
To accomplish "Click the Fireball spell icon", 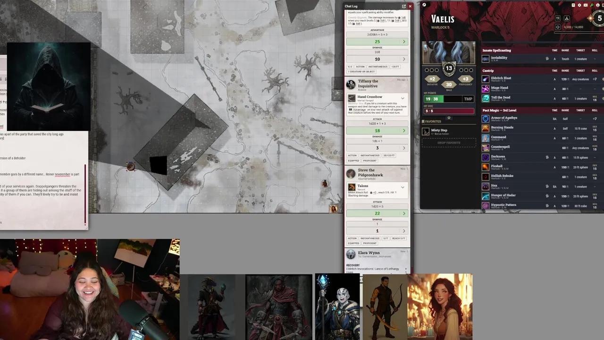I will (x=486, y=167).
